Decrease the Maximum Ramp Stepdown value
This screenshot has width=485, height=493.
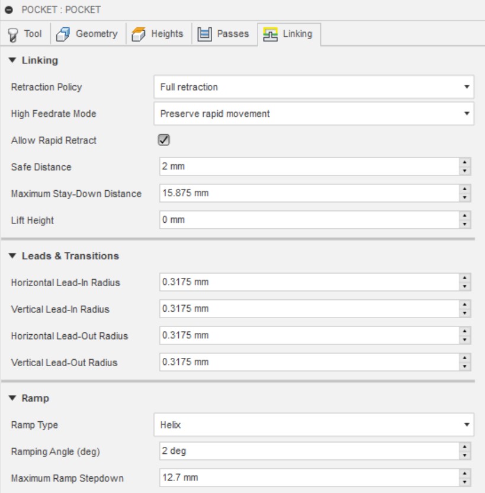point(465,480)
